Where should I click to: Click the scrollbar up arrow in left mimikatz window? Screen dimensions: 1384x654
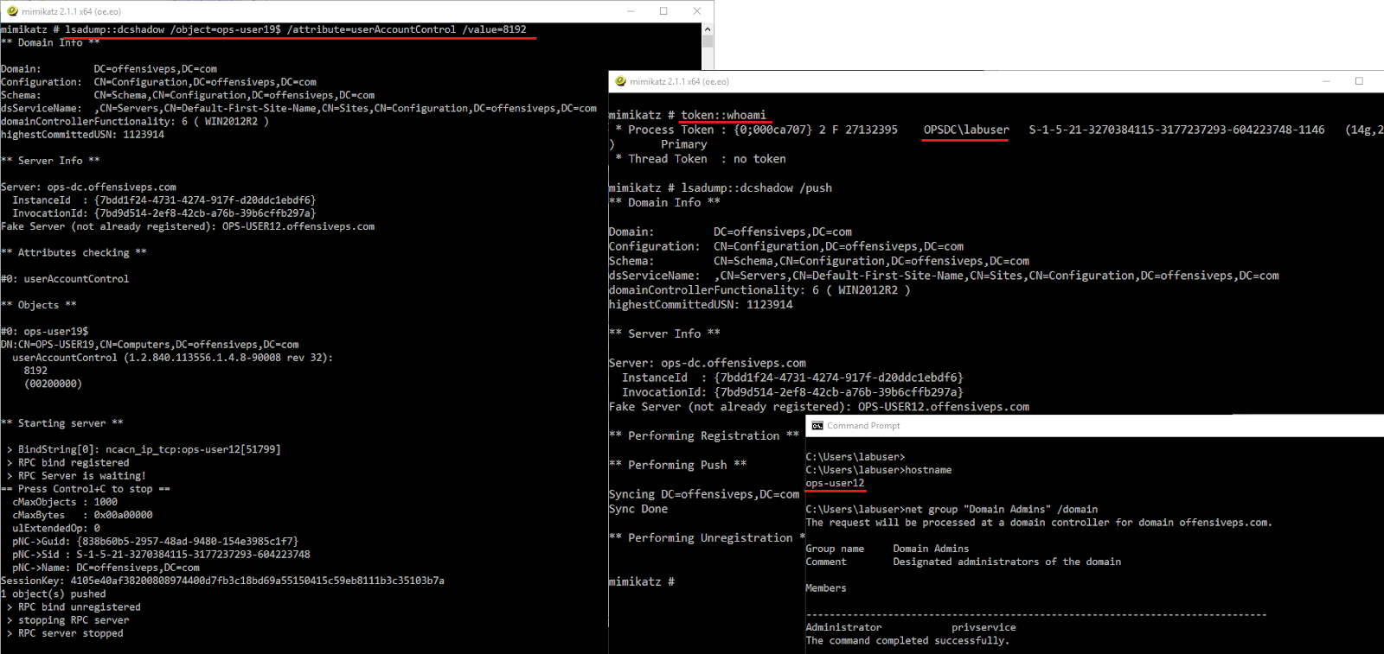tap(708, 29)
